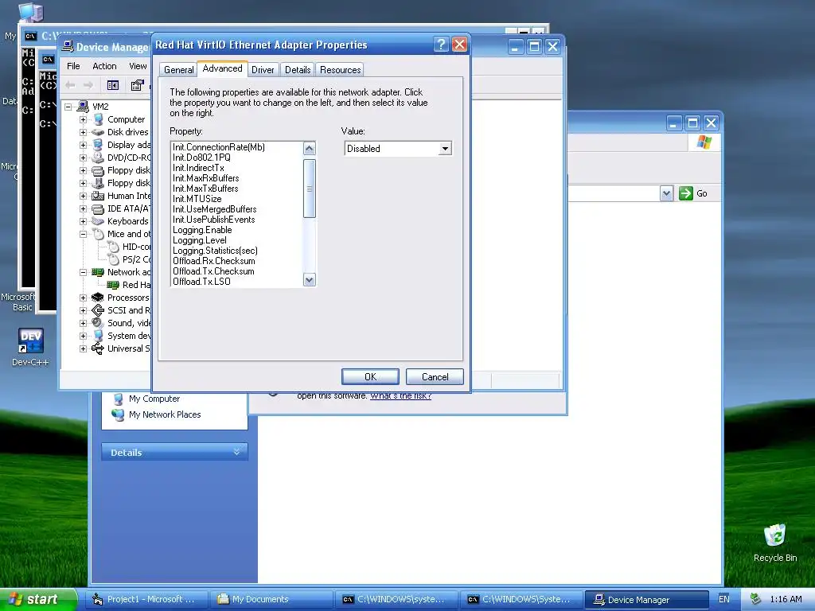The width and height of the screenshot is (815, 611).
Task: Click the Device Manager taskbar button
Action: pos(646,600)
